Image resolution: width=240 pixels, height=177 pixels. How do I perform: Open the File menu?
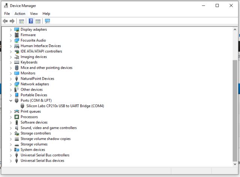click(x=7, y=13)
